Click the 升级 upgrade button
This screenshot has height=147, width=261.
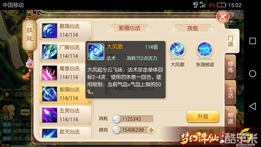[203, 117]
